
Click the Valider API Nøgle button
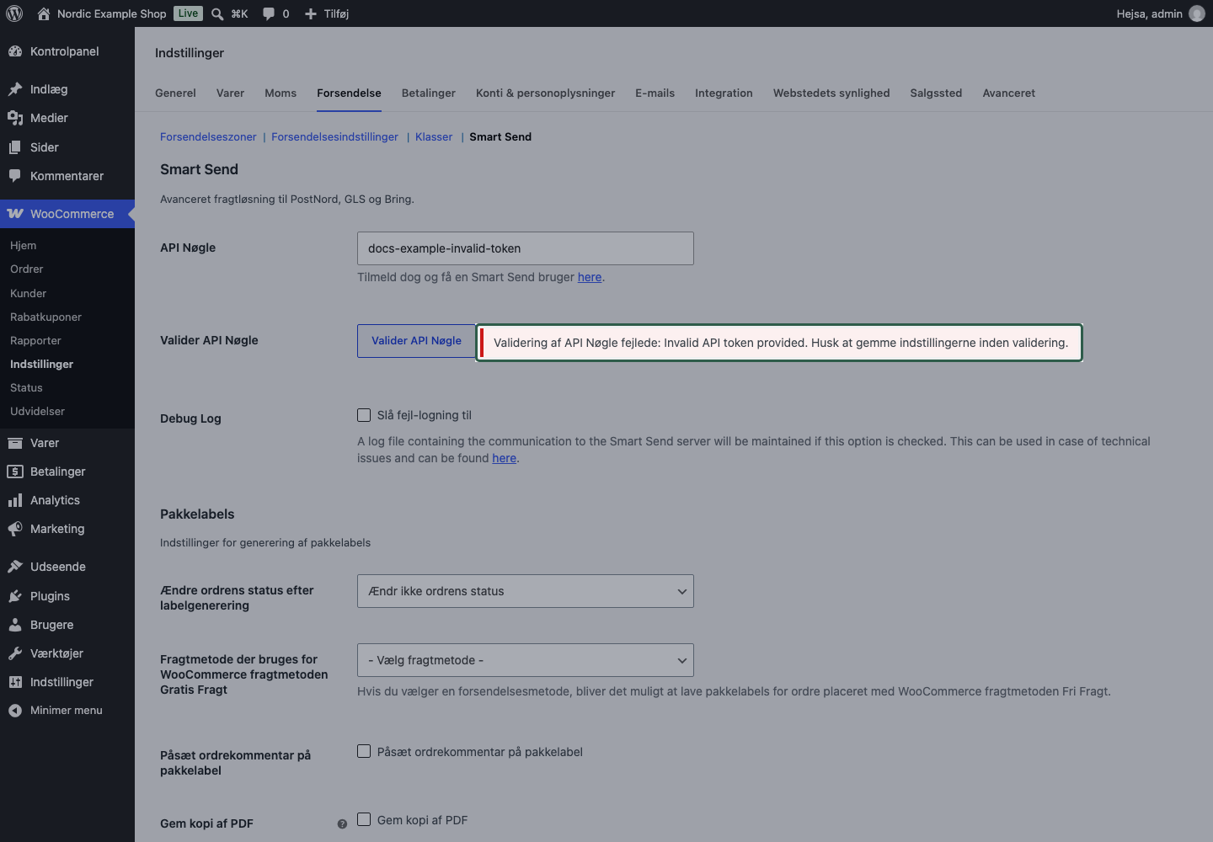pyautogui.click(x=416, y=341)
